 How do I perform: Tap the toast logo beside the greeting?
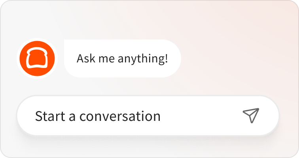coord(37,58)
